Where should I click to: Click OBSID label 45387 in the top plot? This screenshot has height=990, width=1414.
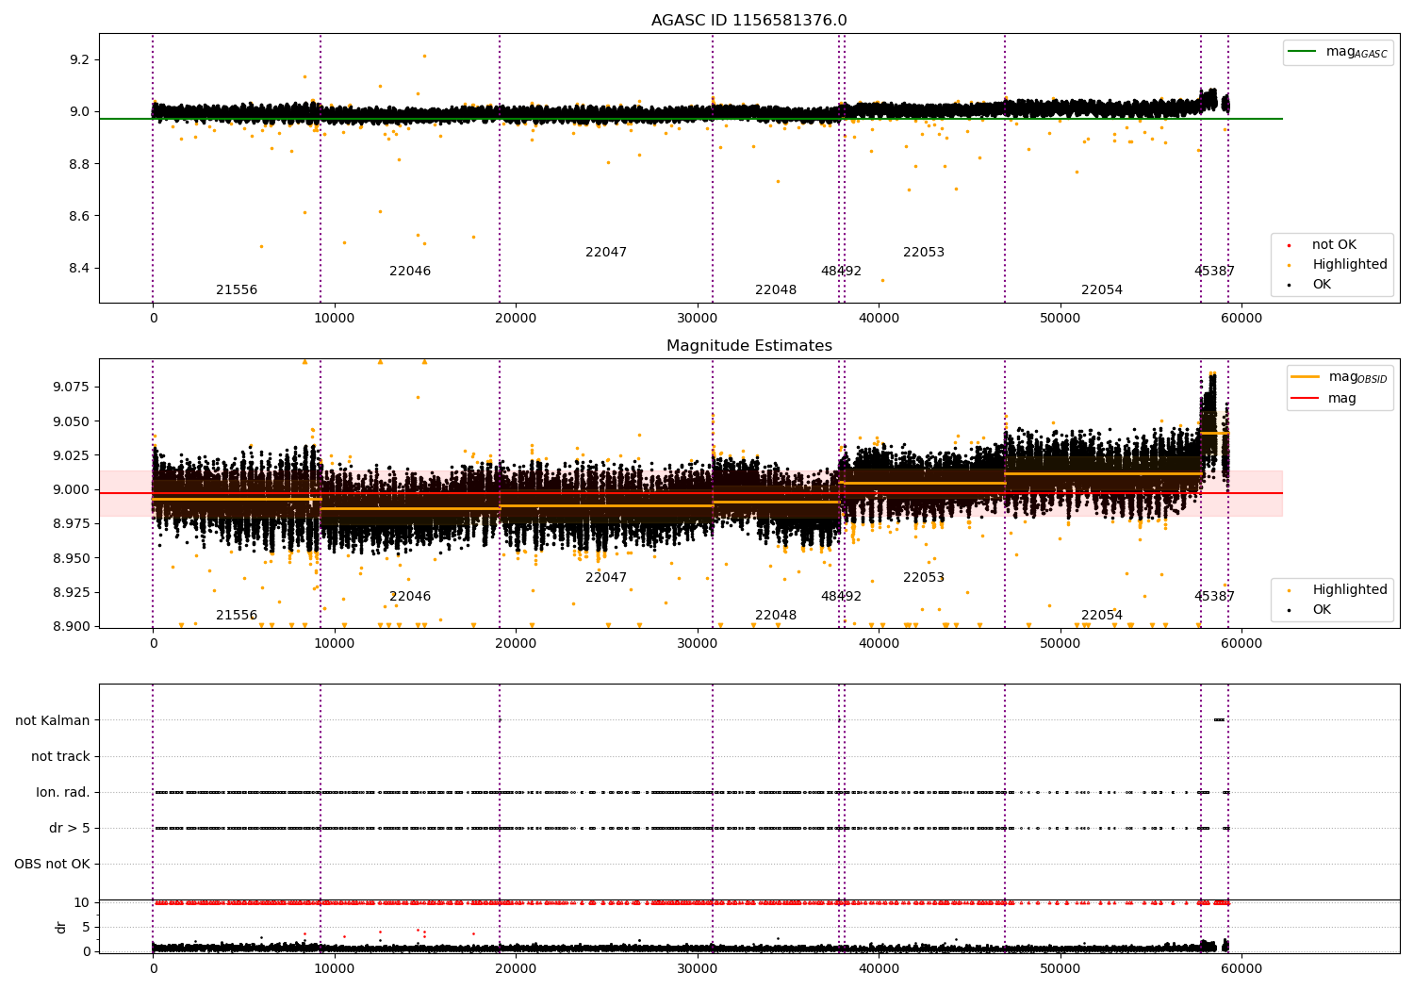(x=1214, y=272)
